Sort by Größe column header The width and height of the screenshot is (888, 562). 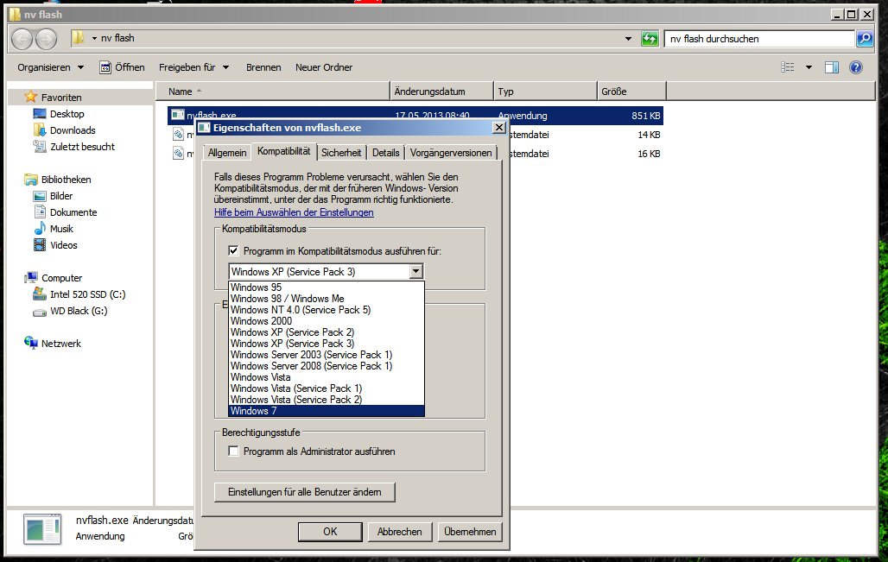tap(631, 92)
